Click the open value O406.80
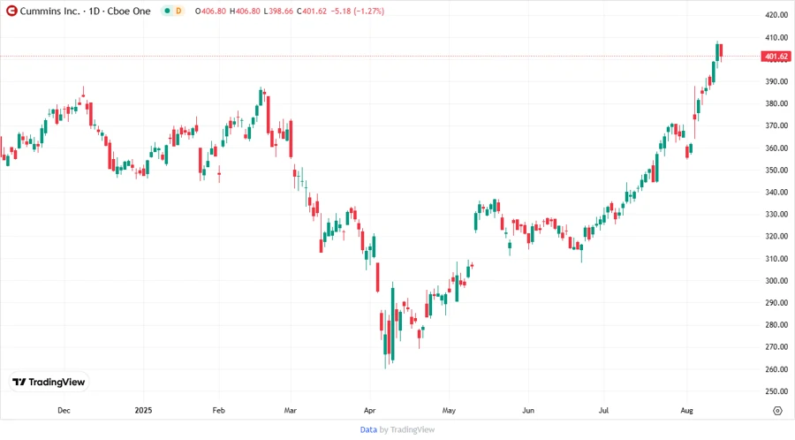 210,11
